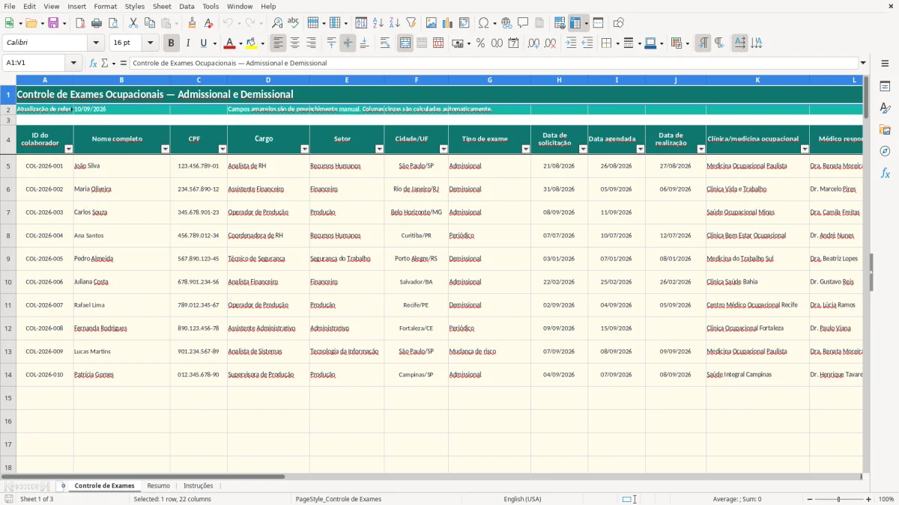899x505 pixels.
Task: Apply the red font color
Action: [x=230, y=43]
